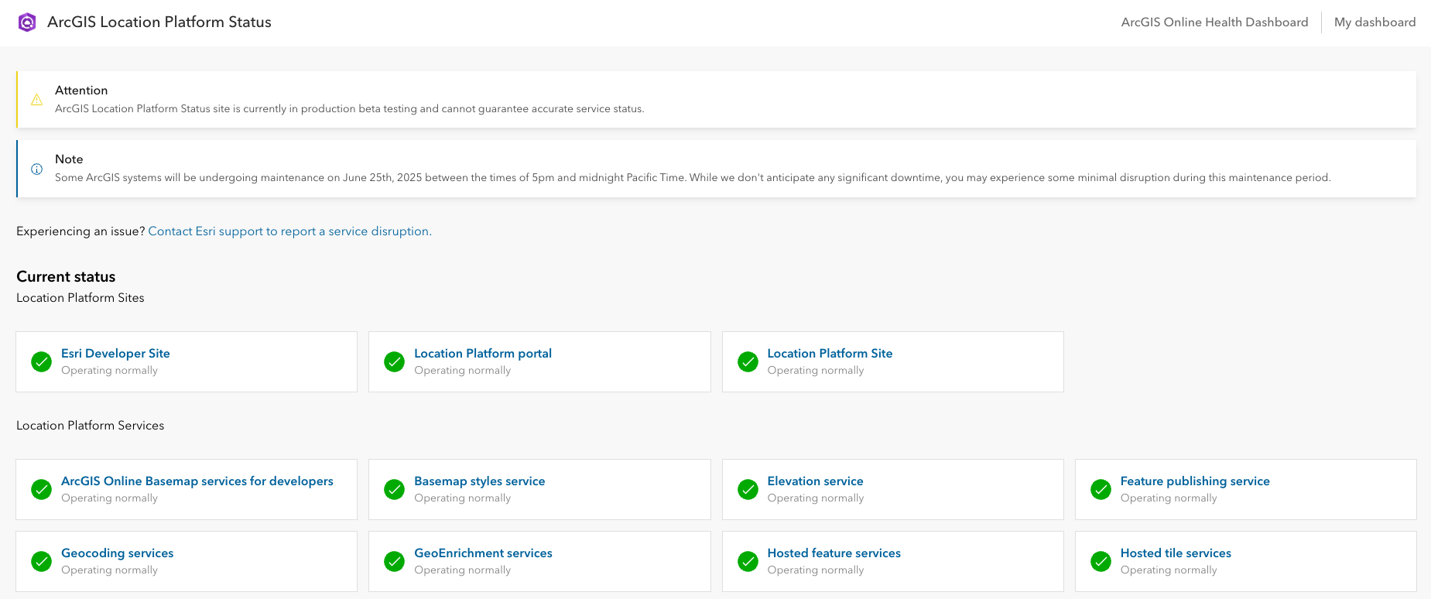1431x599 pixels.
Task: Click the blue Note info icon
Action: coord(36,169)
